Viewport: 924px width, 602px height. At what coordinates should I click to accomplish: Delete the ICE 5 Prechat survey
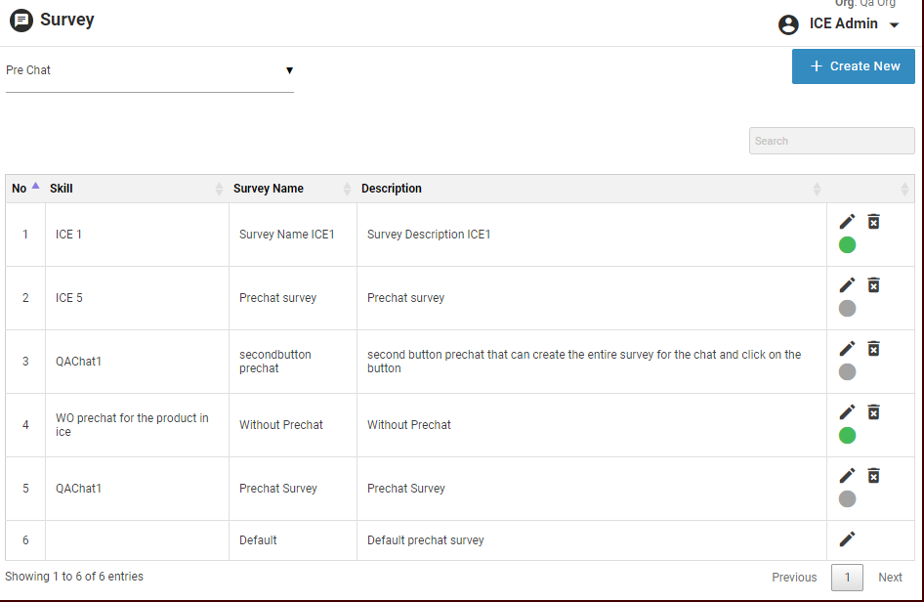[874, 285]
